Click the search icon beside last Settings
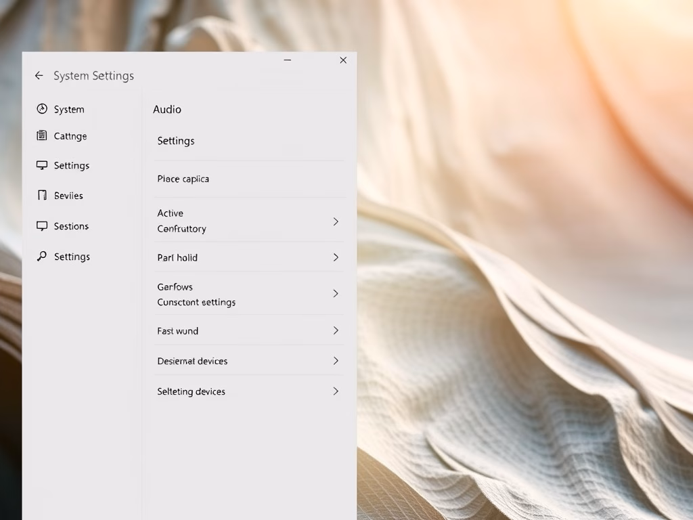 tap(41, 256)
